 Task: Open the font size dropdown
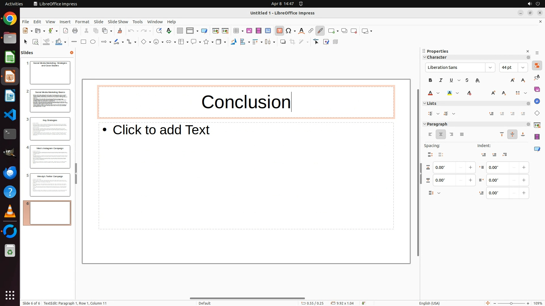[523, 67]
